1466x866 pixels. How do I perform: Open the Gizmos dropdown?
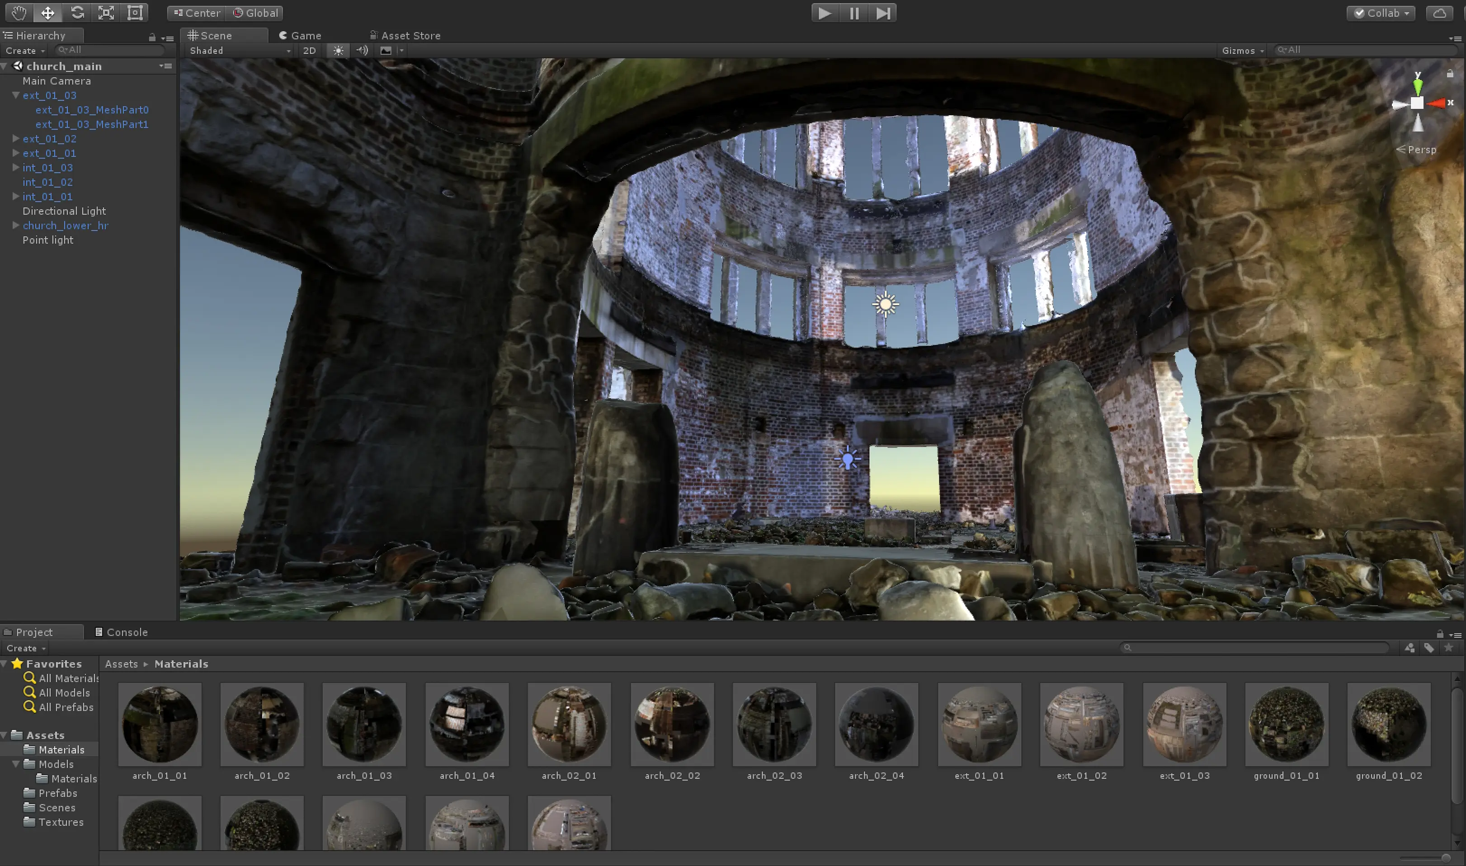coord(1243,51)
